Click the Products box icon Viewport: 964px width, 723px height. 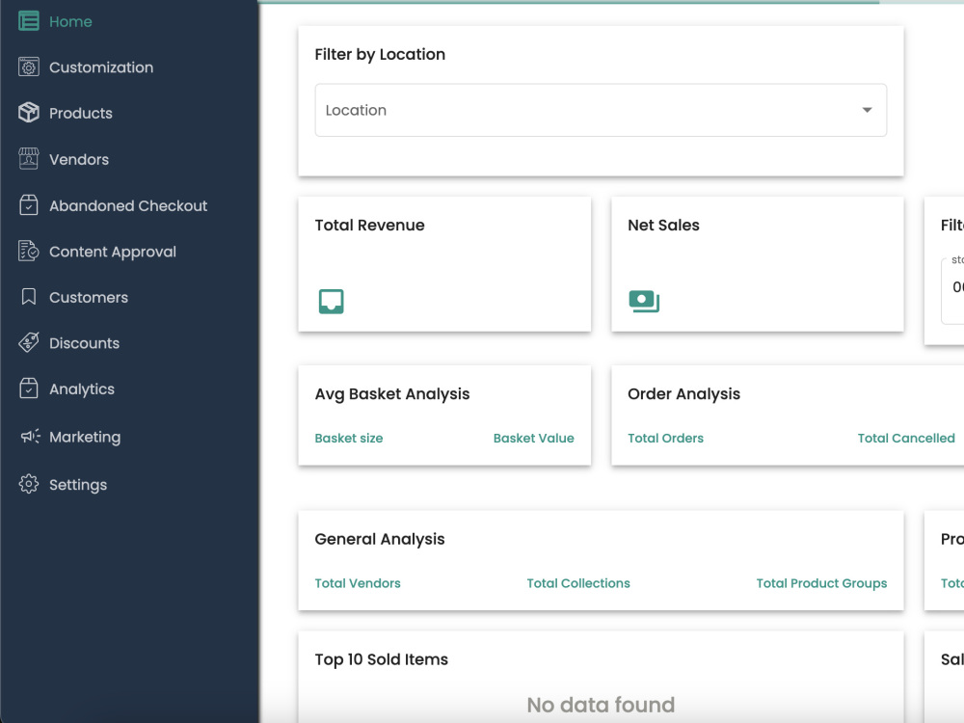[x=28, y=113]
